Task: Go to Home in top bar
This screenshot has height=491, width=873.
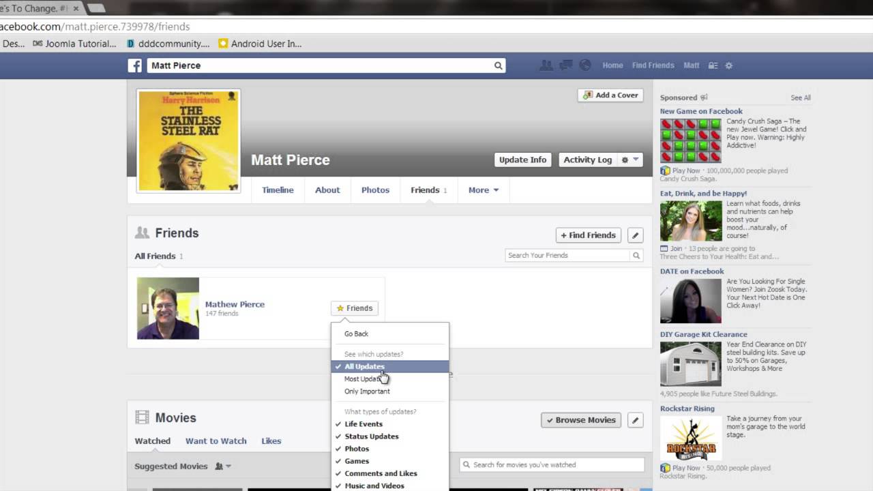Action: point(612,65)
